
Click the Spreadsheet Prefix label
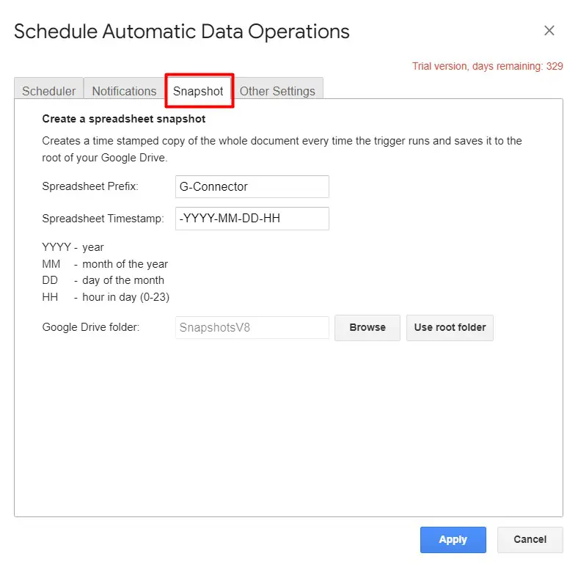pos(90,186)
